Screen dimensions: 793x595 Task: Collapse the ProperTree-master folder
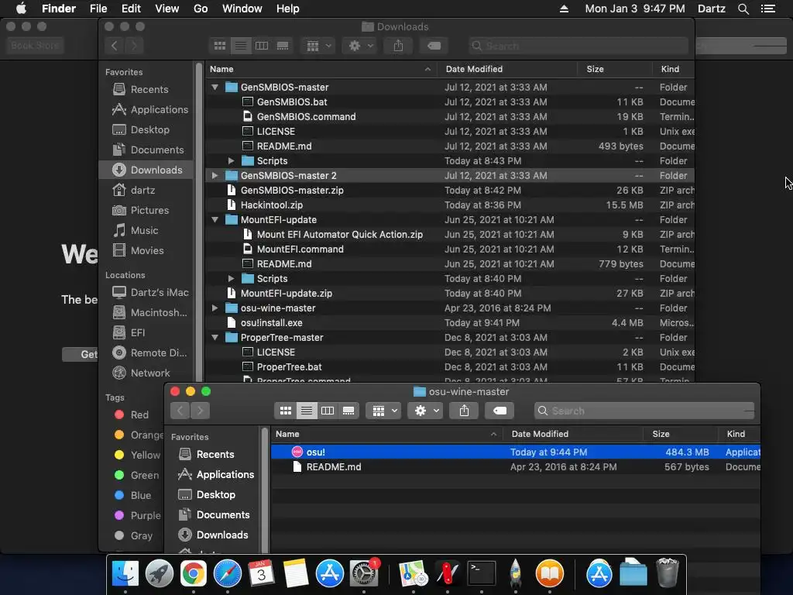point(215,338)
